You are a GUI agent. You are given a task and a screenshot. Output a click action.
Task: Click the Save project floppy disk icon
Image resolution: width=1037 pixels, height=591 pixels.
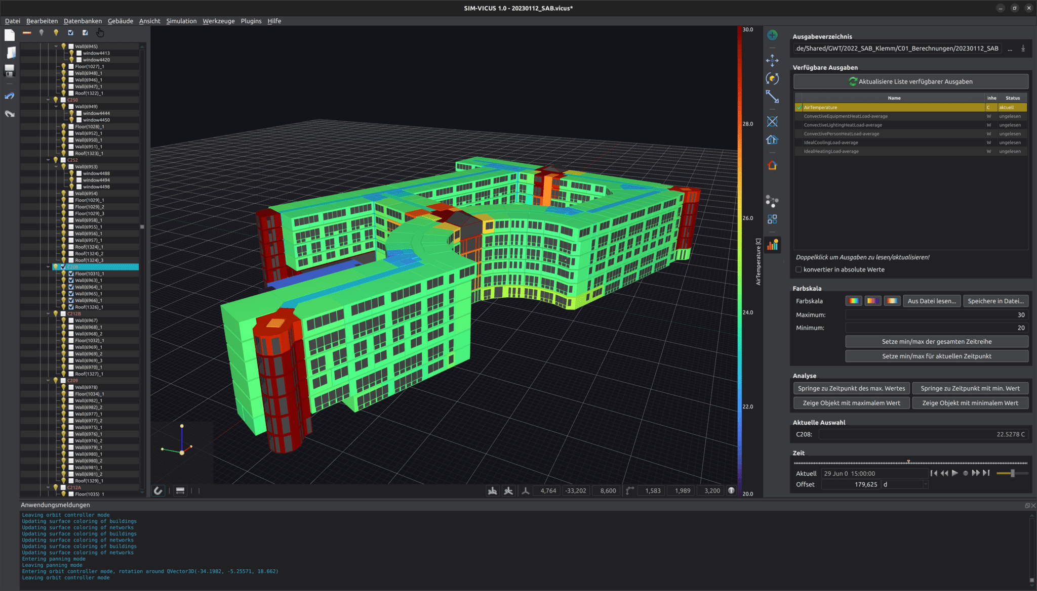coord(10,70)
